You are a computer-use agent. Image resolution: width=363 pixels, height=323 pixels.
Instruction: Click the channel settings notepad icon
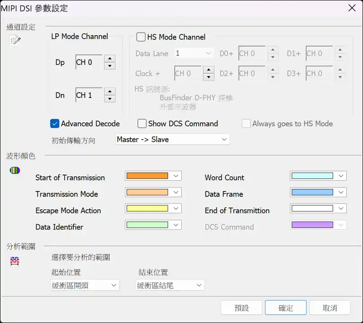[x=15, y=41]
